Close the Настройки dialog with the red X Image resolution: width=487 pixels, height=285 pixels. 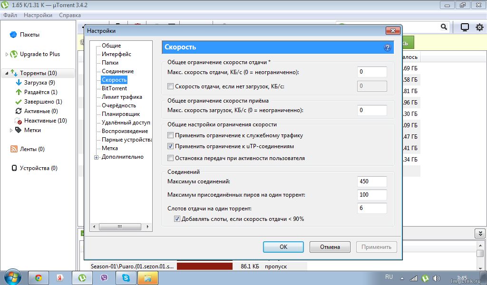pyautogui.click(x=392, y=30)
